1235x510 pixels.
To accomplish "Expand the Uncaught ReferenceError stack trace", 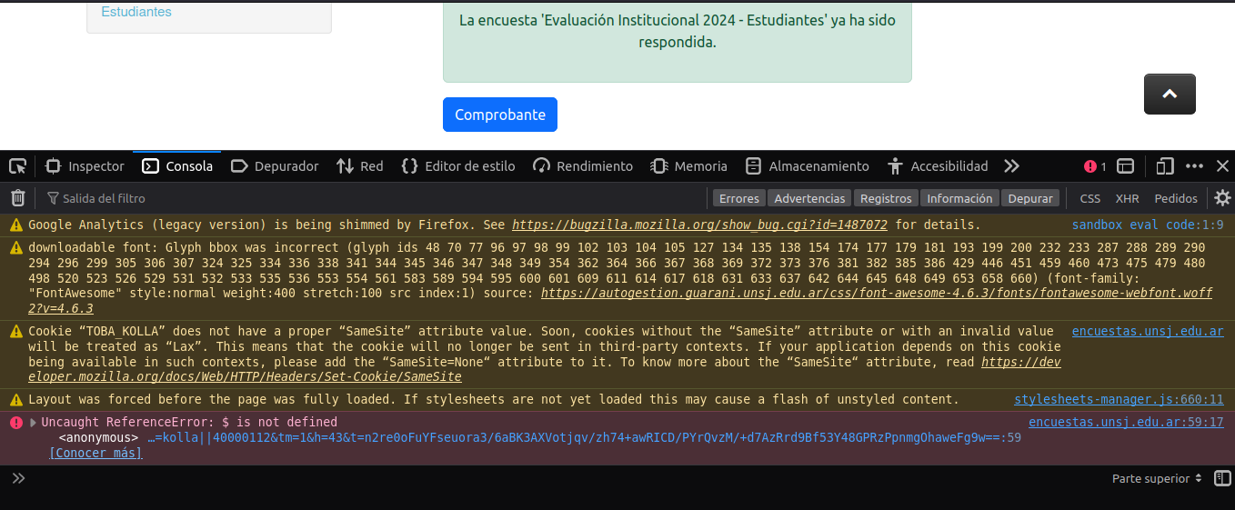I will (34, 422).
